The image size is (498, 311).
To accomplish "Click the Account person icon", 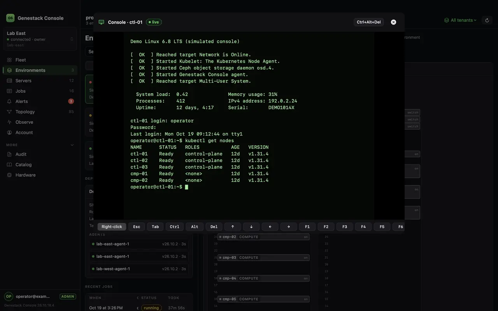I will pos(9,133).
